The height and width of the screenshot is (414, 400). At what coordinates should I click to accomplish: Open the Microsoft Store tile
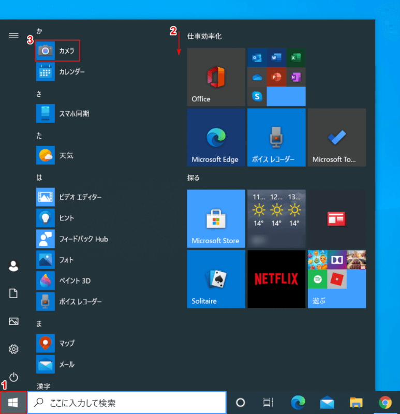coord(216,218)
